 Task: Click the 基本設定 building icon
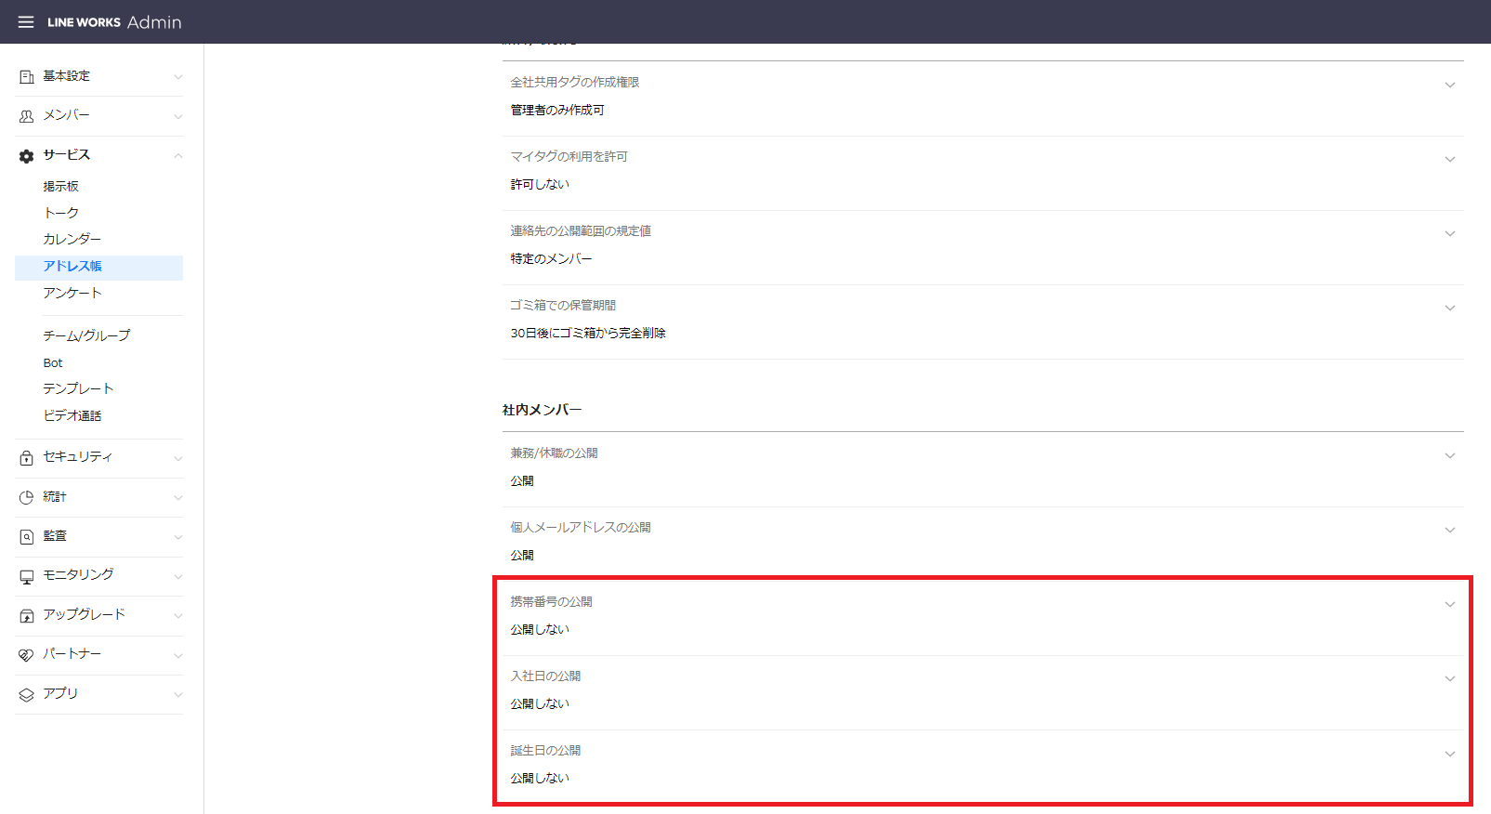(27, 77)
